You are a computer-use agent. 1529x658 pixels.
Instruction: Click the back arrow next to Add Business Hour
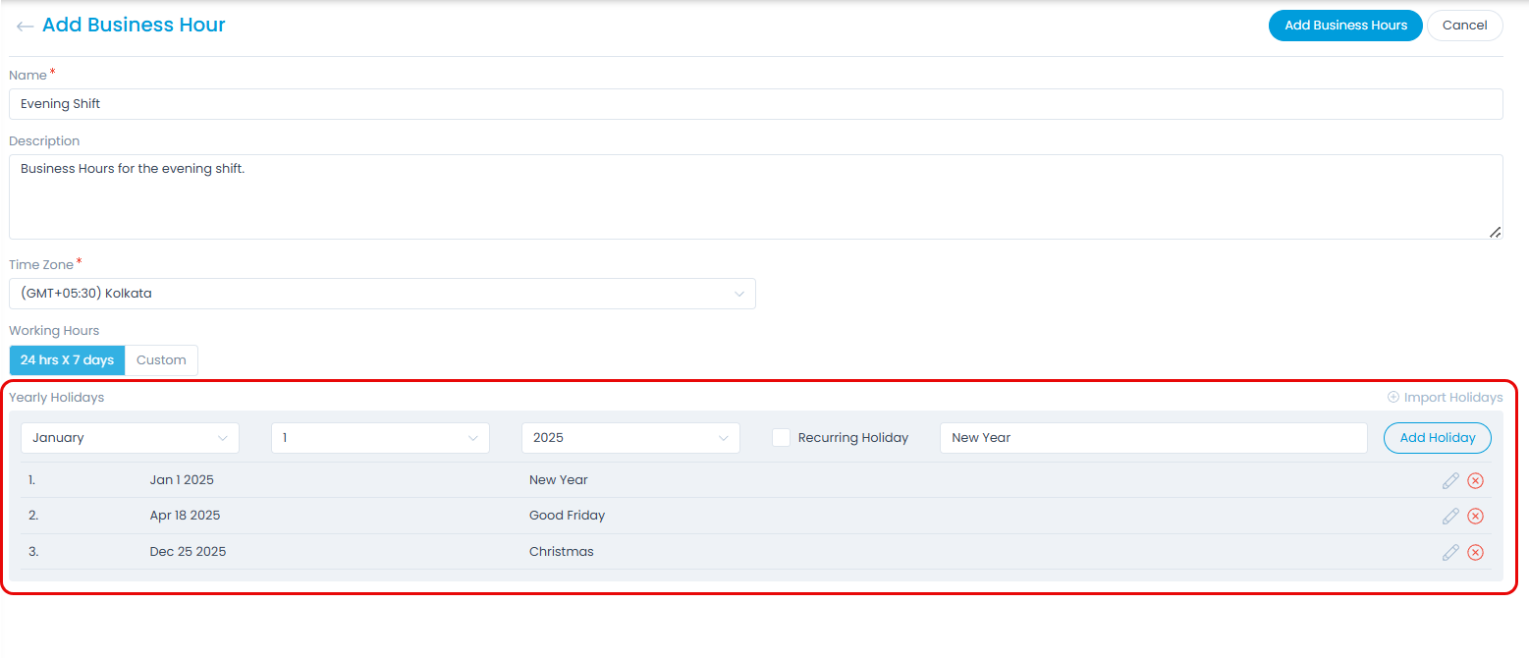click(25, 26)
